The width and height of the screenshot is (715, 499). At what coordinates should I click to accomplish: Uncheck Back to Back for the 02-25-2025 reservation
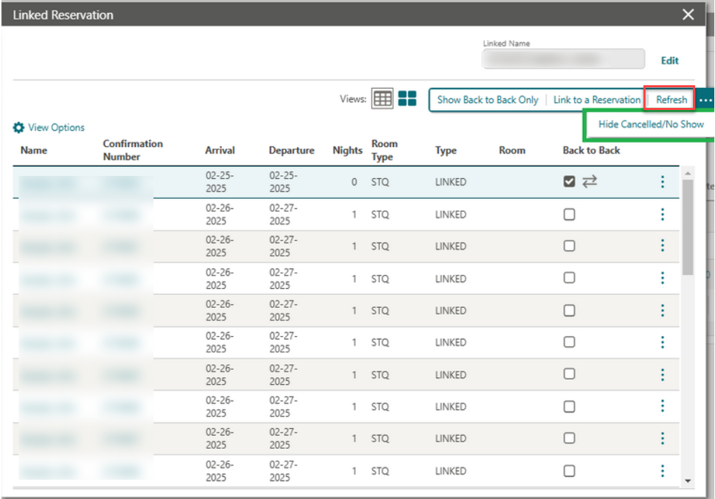click(x=569, y=181)
